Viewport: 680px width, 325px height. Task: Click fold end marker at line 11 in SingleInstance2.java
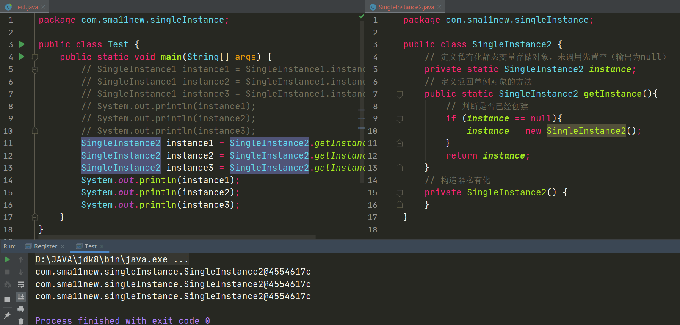(x=400, y=143)
